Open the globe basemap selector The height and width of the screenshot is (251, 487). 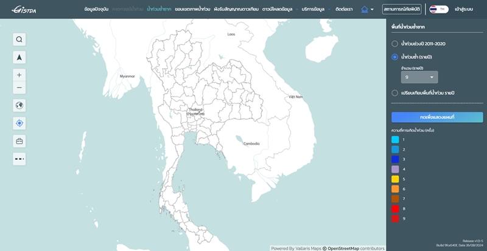coord(19,106)
